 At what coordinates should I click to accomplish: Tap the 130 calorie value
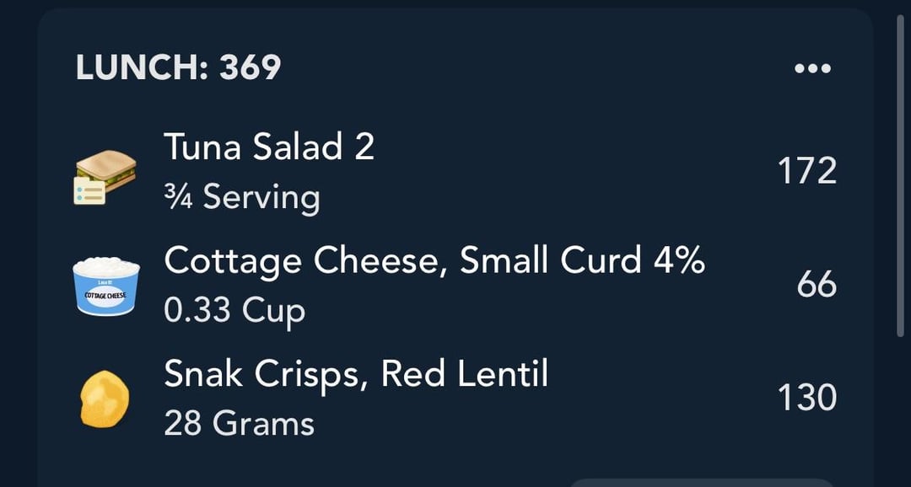[807, 398]
